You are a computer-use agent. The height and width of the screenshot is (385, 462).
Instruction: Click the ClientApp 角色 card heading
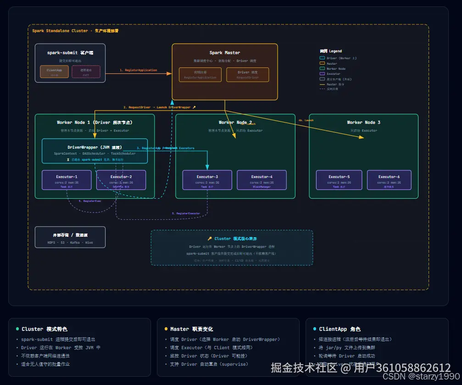click(x=340, y=329)
